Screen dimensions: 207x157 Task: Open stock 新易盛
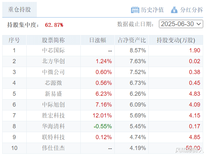coord(54,94)
